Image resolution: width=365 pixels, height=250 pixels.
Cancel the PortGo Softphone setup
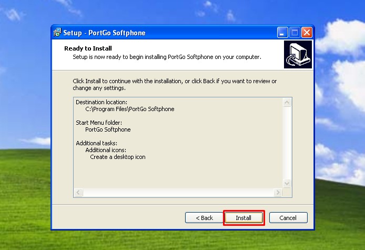coord(288,218)
